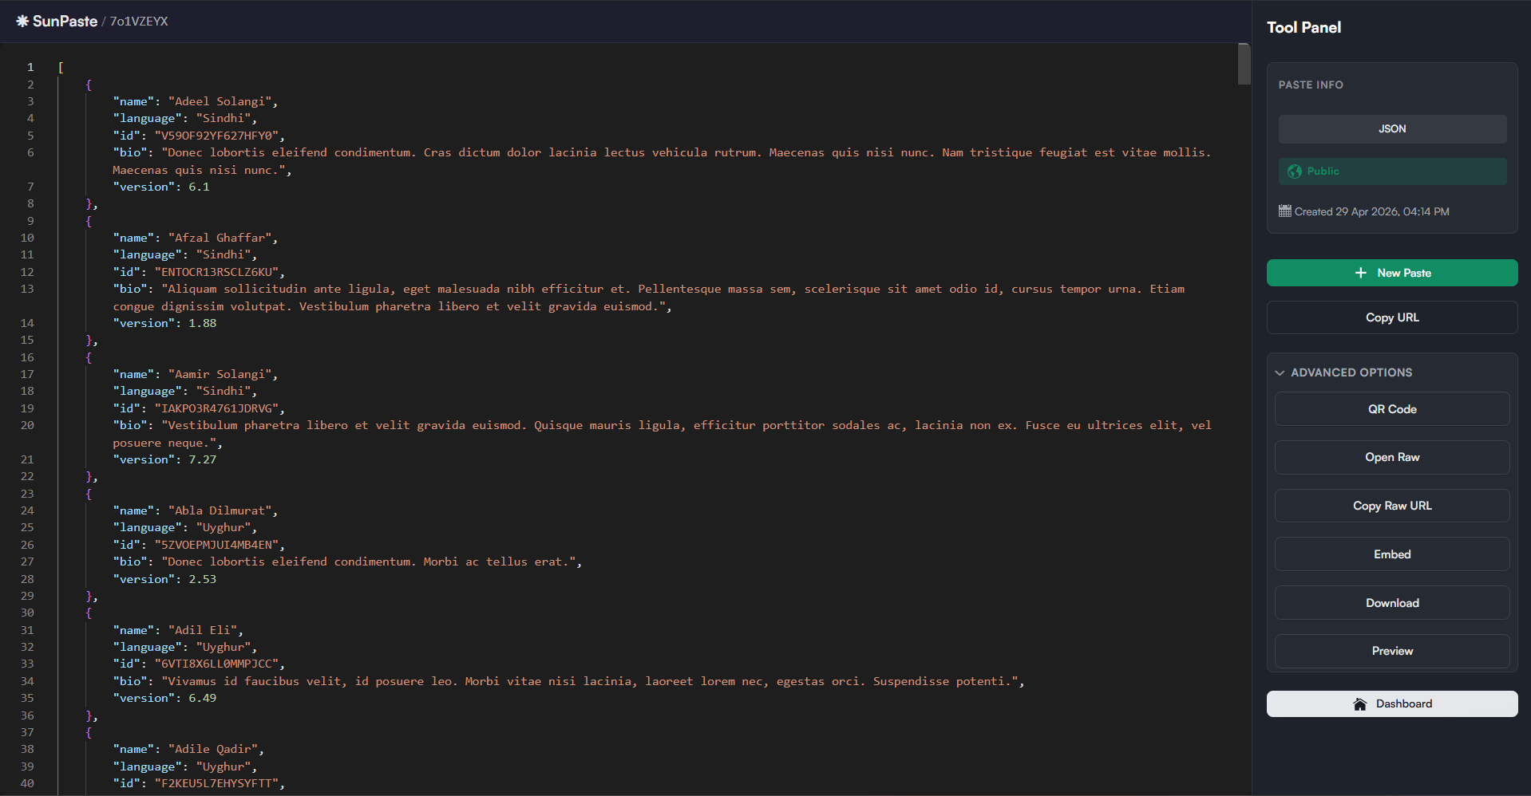Click line number 27 in the gutter
Screen dimensions: 1531x796
coord(27,562)
